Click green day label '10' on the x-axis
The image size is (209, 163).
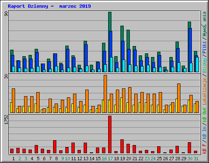click(x=67, y=159)
